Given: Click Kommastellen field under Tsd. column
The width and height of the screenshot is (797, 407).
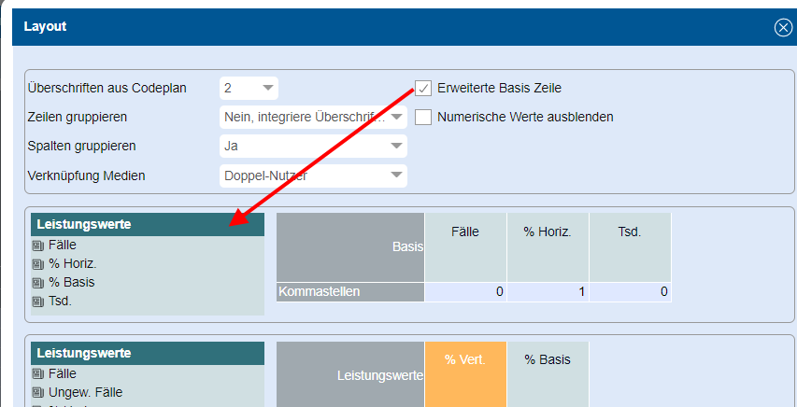Looking at the screenshot, I should (630, 292).
